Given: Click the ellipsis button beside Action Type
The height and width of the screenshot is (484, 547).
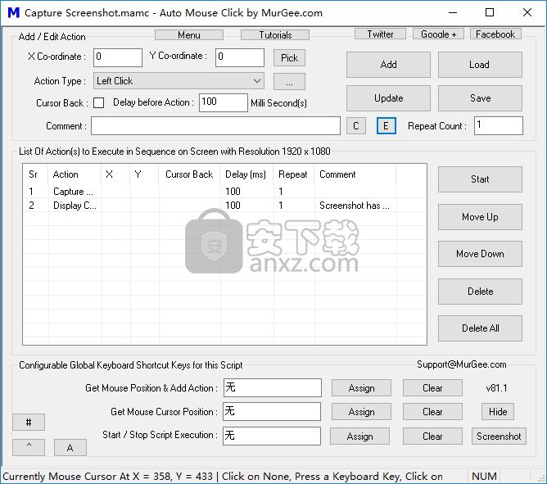Looking at the screenshot, I should point(289,82).
